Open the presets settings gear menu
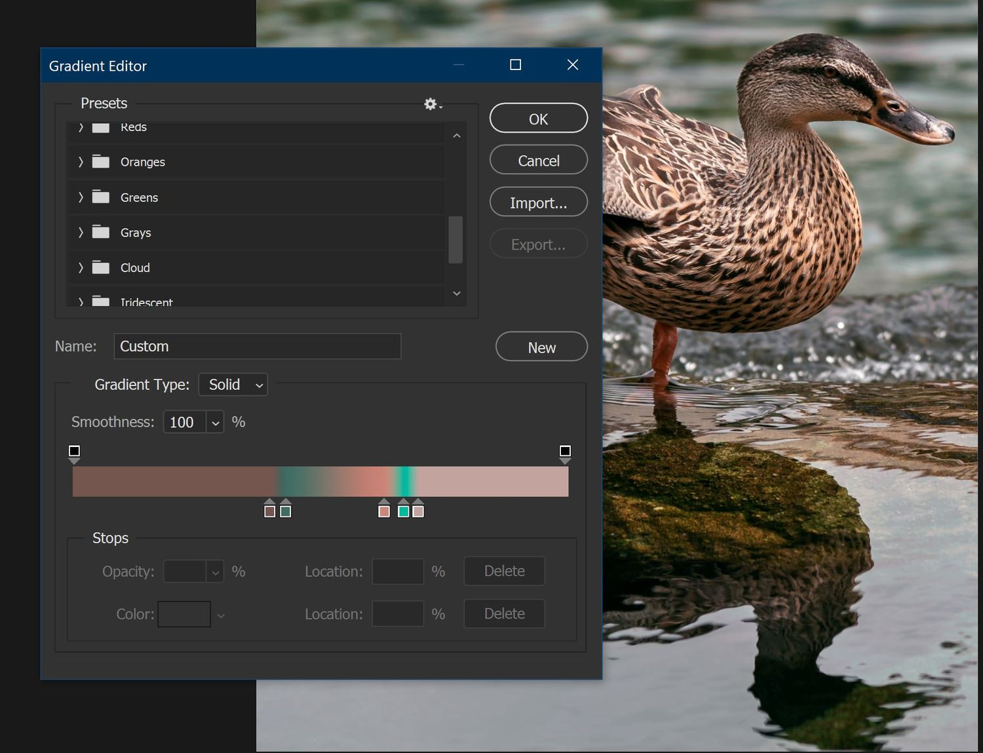This screenshot has height=753, width=983. pos(430,104)
